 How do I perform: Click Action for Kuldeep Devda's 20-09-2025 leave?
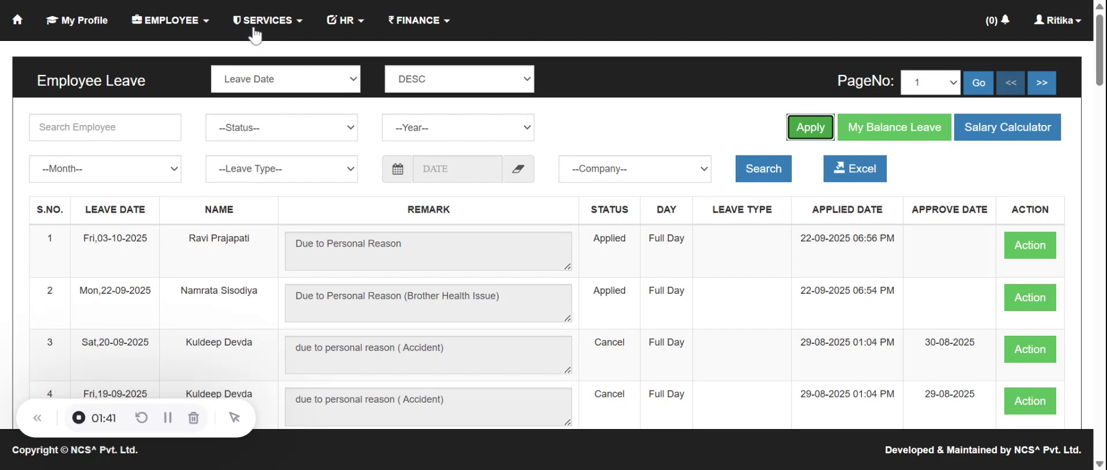(x=1030, y=350)
